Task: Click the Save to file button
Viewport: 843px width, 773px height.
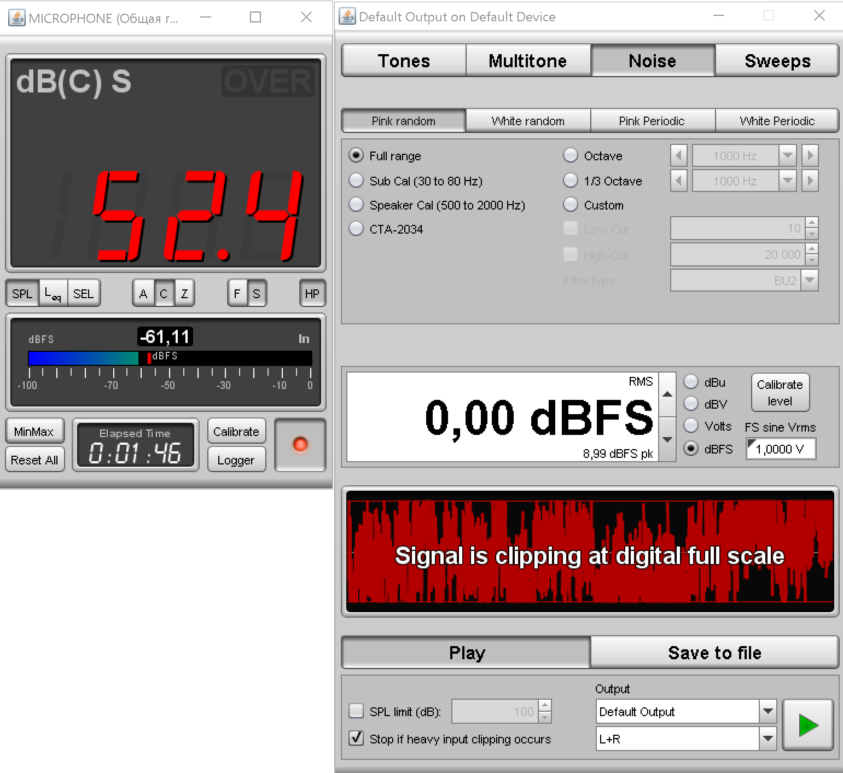Action: 714,653
